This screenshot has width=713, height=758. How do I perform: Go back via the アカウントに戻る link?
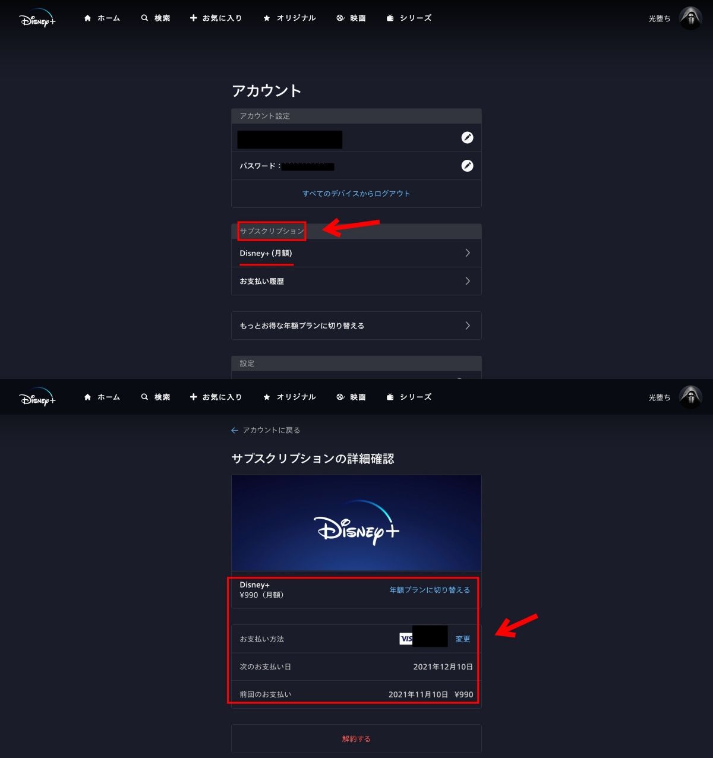(x=266, y=430)
